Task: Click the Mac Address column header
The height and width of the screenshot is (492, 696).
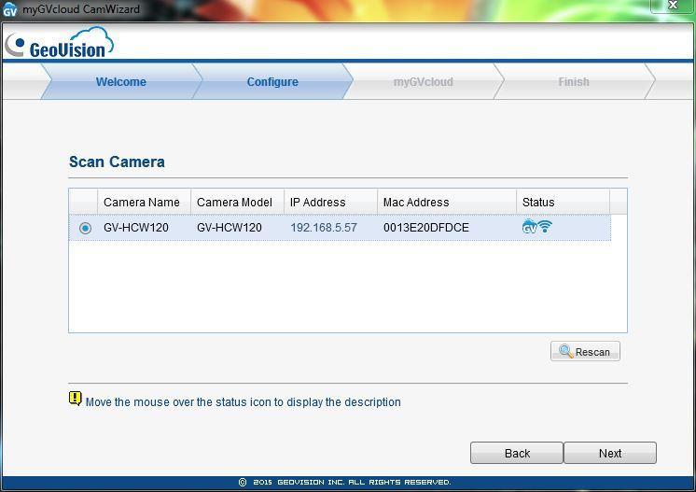Action: 447,202
